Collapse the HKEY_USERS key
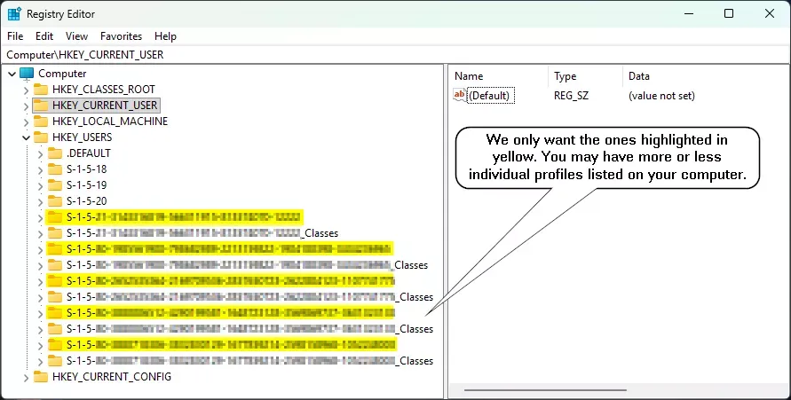The width and height of the screenshot is (791, 400). tap(27, 137)
